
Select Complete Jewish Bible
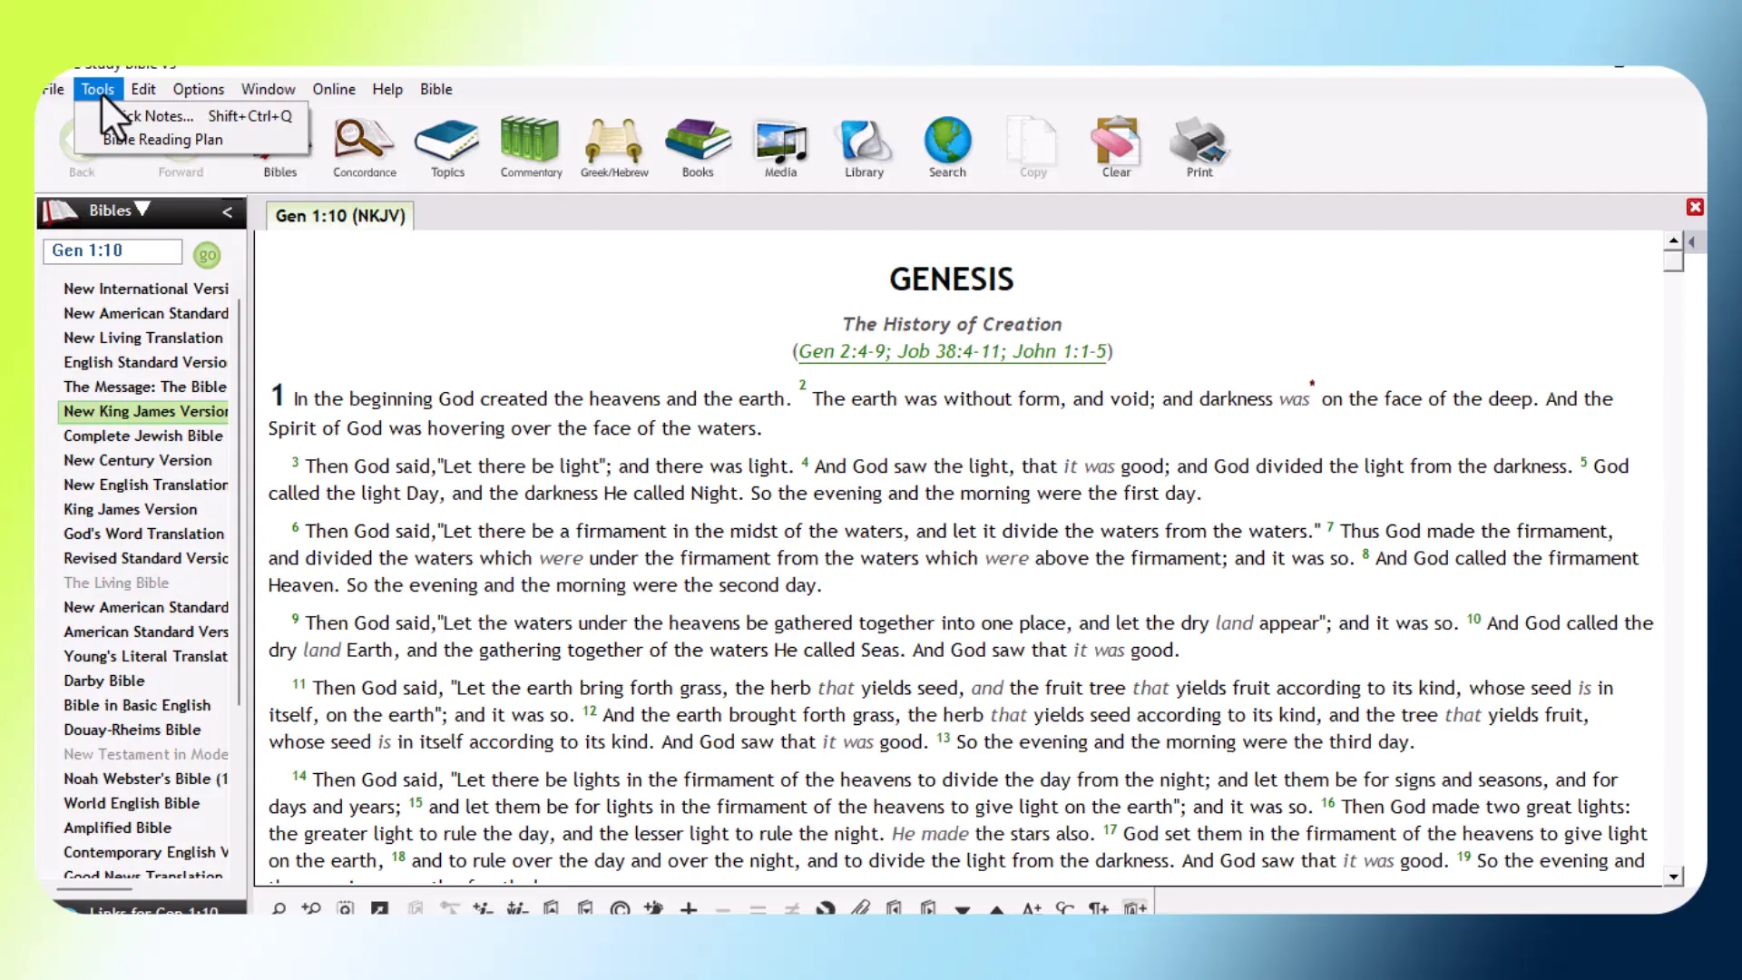145,436
